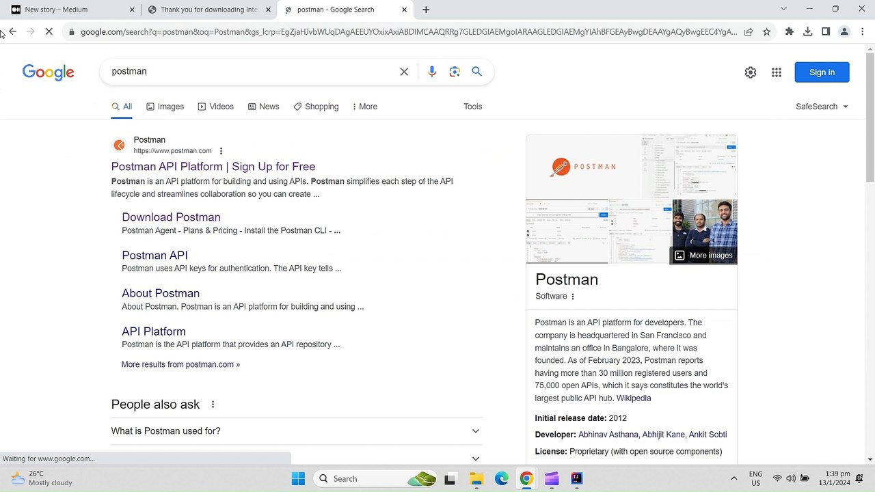
Task: Stop loading the page
Action: coord(49,31)
